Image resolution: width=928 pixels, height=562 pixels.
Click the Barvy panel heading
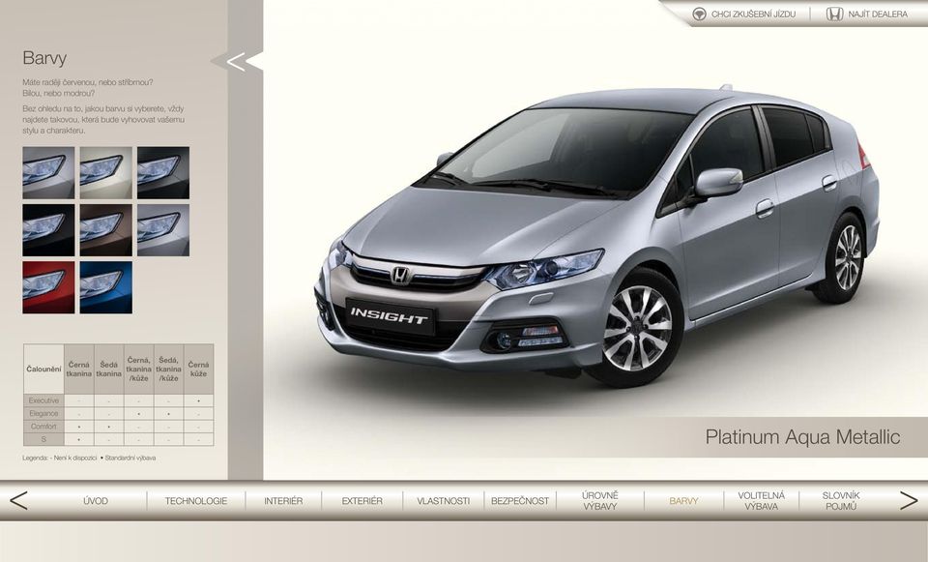click(44, 58)
